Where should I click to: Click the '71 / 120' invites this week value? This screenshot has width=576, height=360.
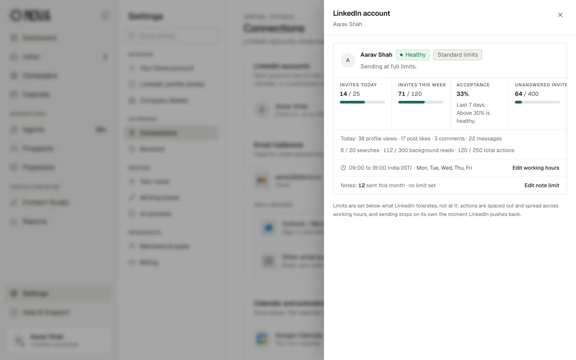[x=410, y=94]
